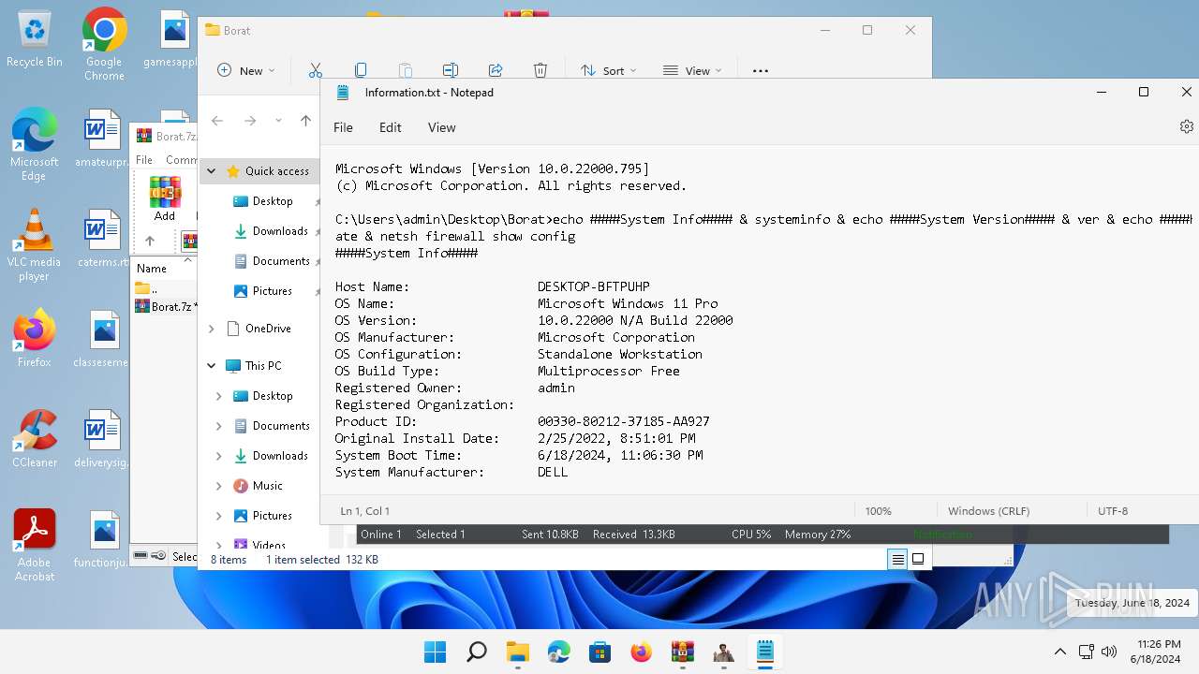This screenshot has width=1199, height=674.
Task: Open See more options in Explorer toolbar
Action: (761, 70)
